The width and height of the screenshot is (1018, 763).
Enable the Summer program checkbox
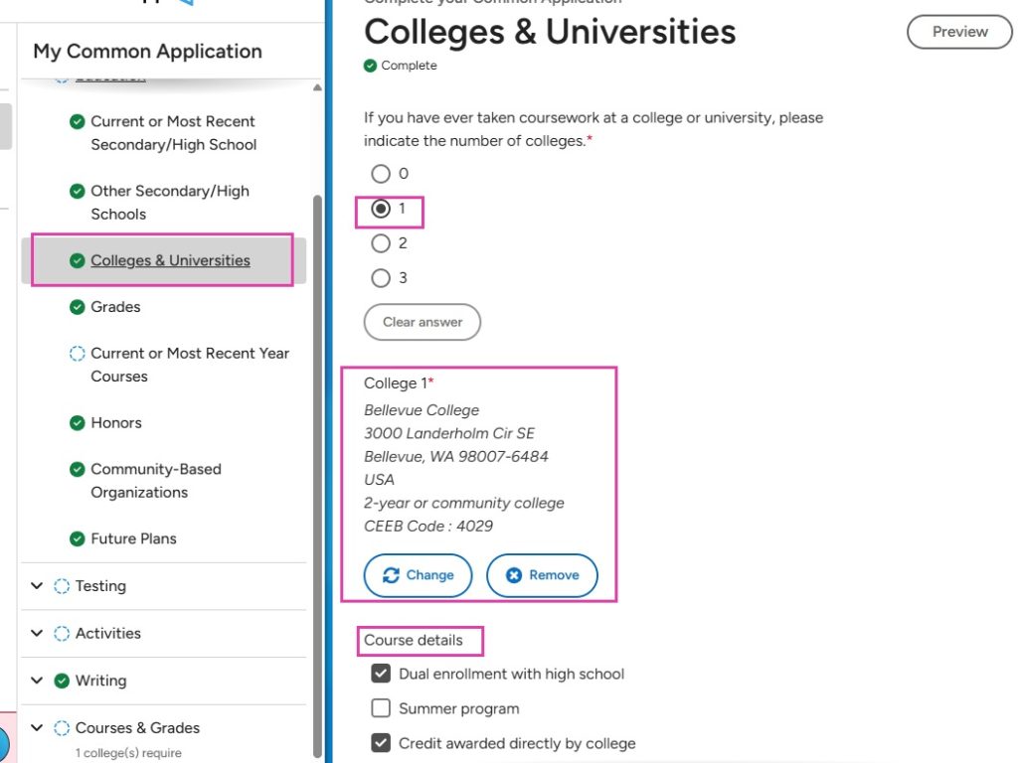381,708
